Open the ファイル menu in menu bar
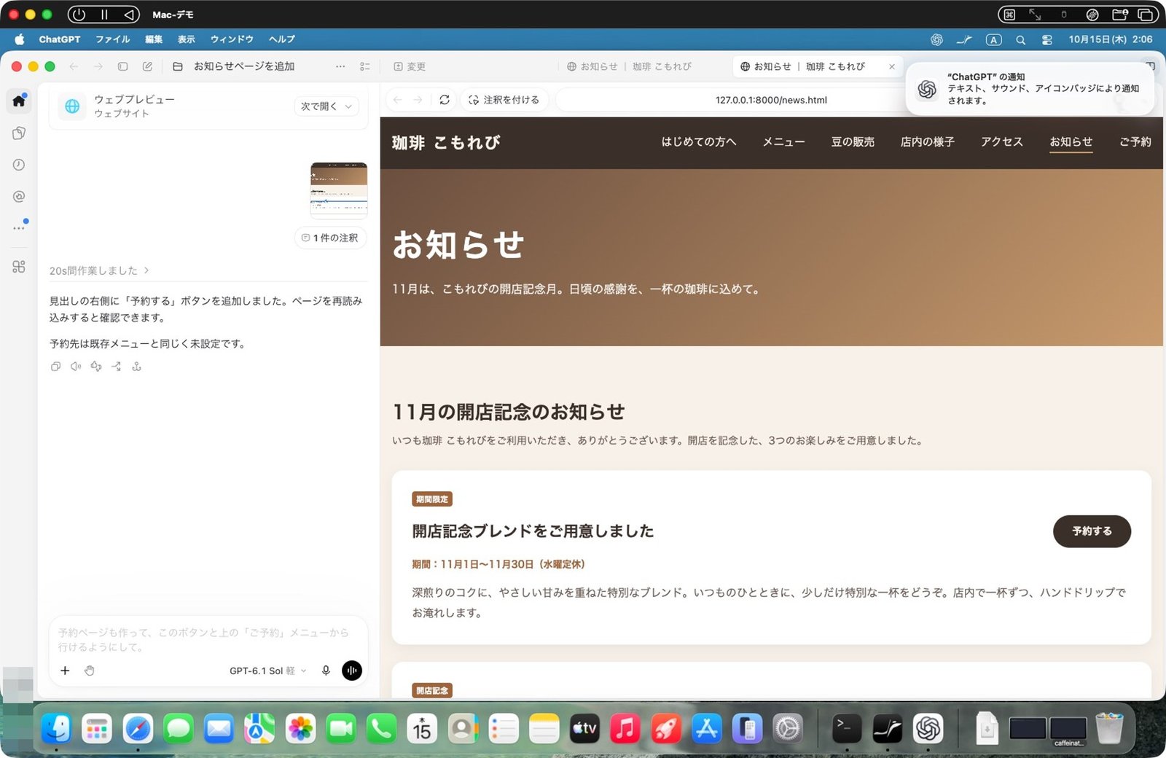 point(112,39)
